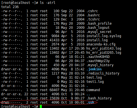Click size 450 on .mysql_history row
137x108 pixels.
56,65
